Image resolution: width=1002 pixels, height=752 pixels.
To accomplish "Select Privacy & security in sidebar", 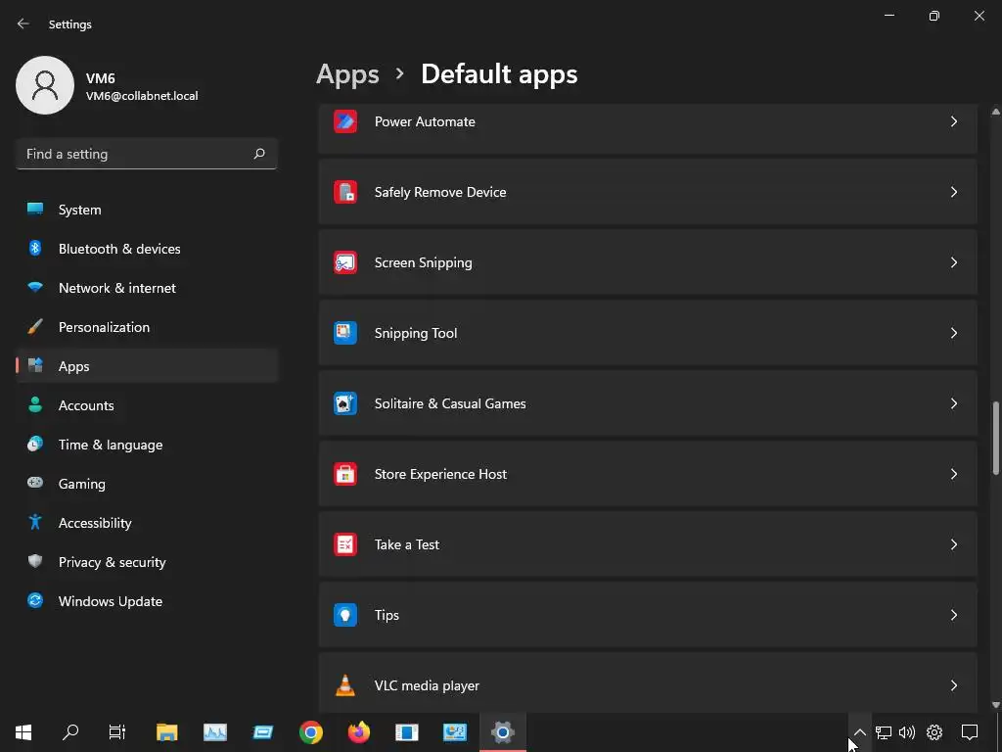I will pos(112,562).
